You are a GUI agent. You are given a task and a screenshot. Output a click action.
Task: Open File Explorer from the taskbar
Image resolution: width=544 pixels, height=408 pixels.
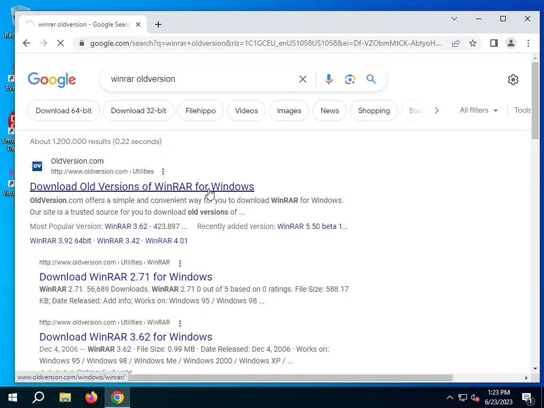[x=65, y=397]
